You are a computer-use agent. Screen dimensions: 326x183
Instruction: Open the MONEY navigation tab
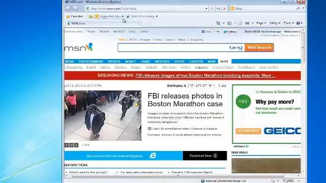(x=130, y=62)
